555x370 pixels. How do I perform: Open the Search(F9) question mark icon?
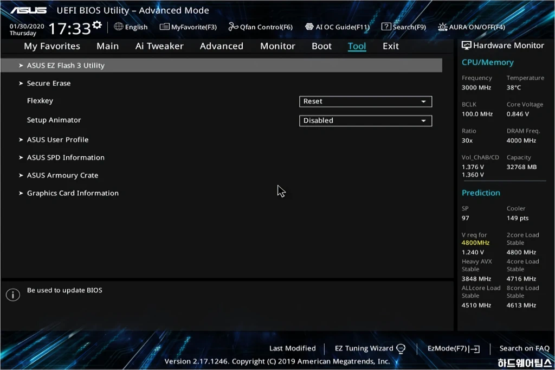pyautogui.click(x=386, y=27)
